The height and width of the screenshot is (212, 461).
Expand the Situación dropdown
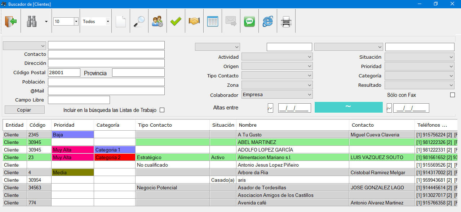point(420,57)
